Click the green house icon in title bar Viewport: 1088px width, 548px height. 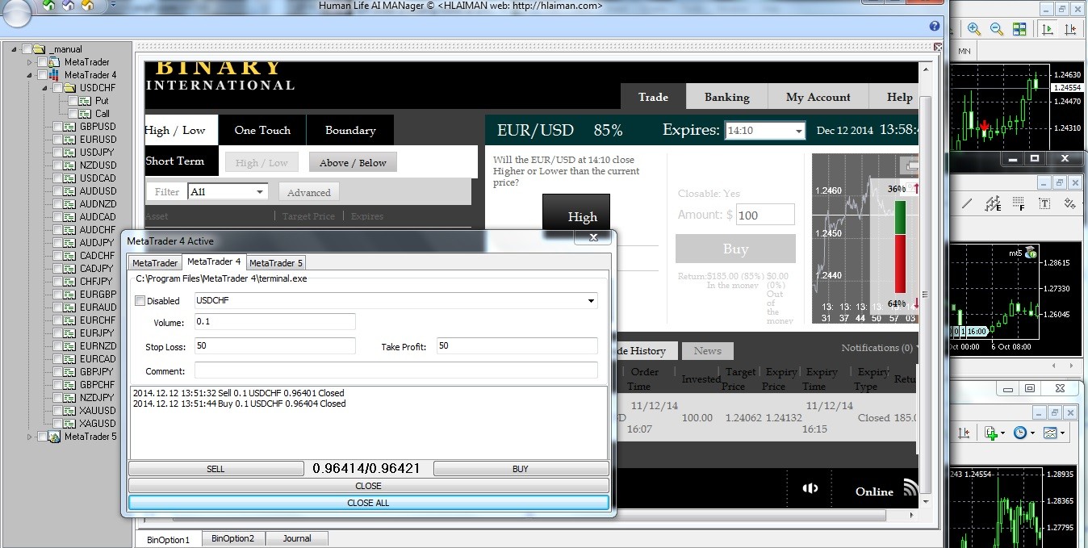(x=48, y=6)
